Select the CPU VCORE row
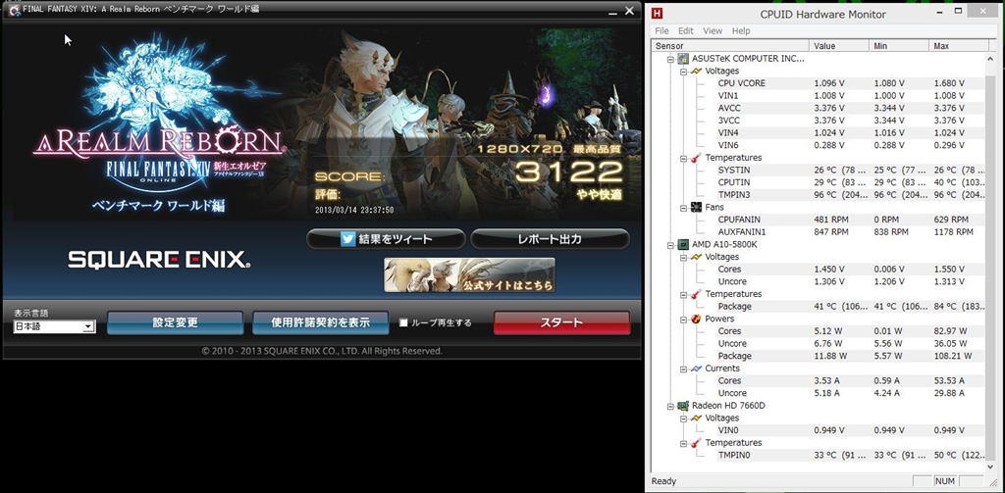Image resolution: width=1005 pixels, height=493 pixels. click(x=850, y=83)
